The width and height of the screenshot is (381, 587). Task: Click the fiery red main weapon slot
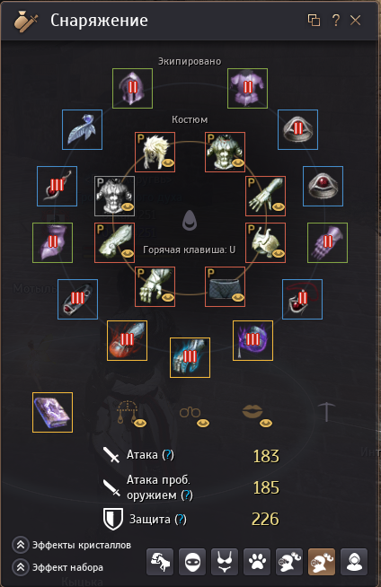tap(127, 341)
